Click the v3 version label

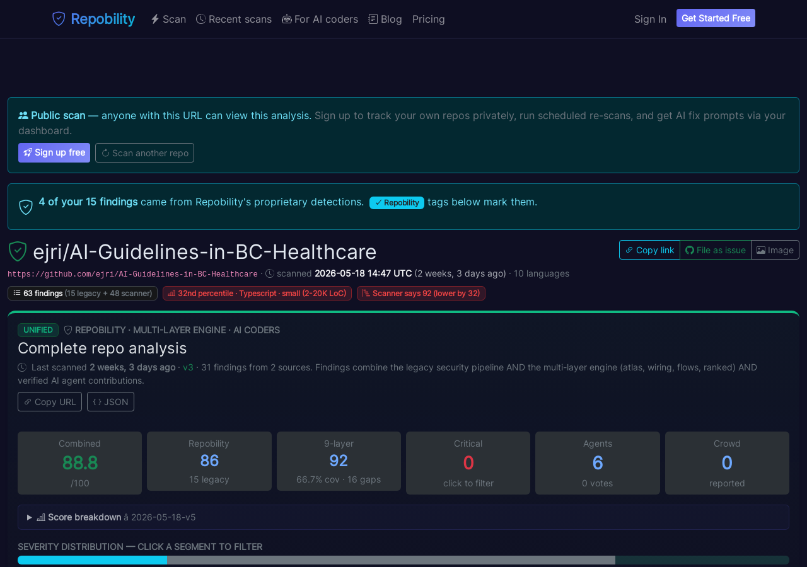188,367
